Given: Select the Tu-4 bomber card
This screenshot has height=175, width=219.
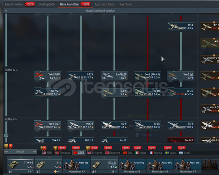Looking at the screenshot, I should 181,125.
